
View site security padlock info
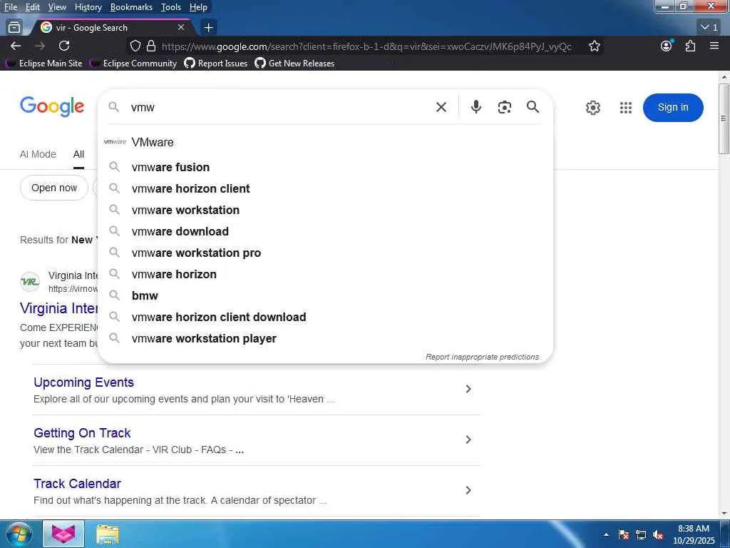click(x=151, y=46)
